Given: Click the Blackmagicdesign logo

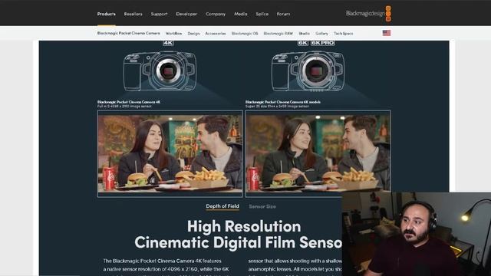Looking at the screenshot, I should (368, 14).
